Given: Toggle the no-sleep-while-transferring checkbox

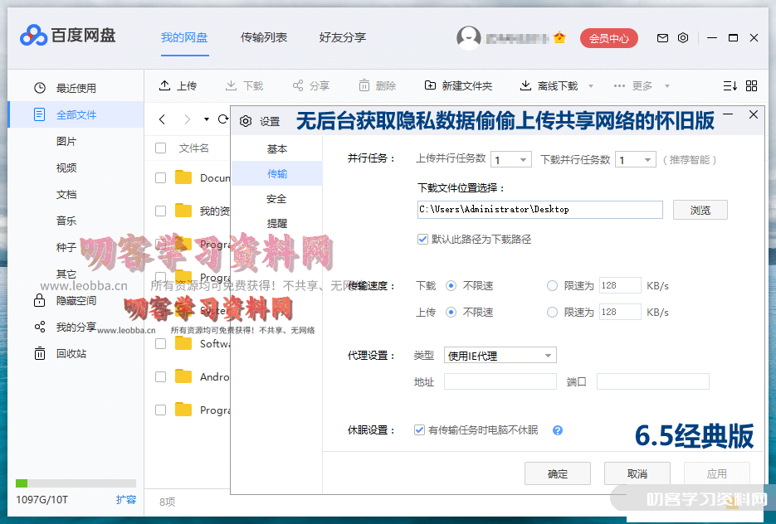Looking at the screenshot, I should point(420,430).
